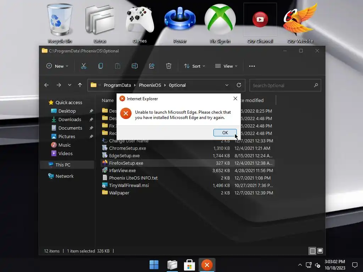Click the Share icon in Explorer toolbar
This screenshot has width=363, height=272.
coord(152,66)
